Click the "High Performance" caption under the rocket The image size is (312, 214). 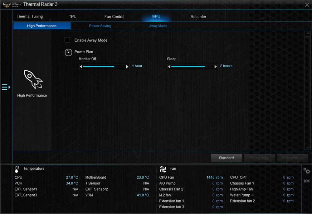coord(32,95)
